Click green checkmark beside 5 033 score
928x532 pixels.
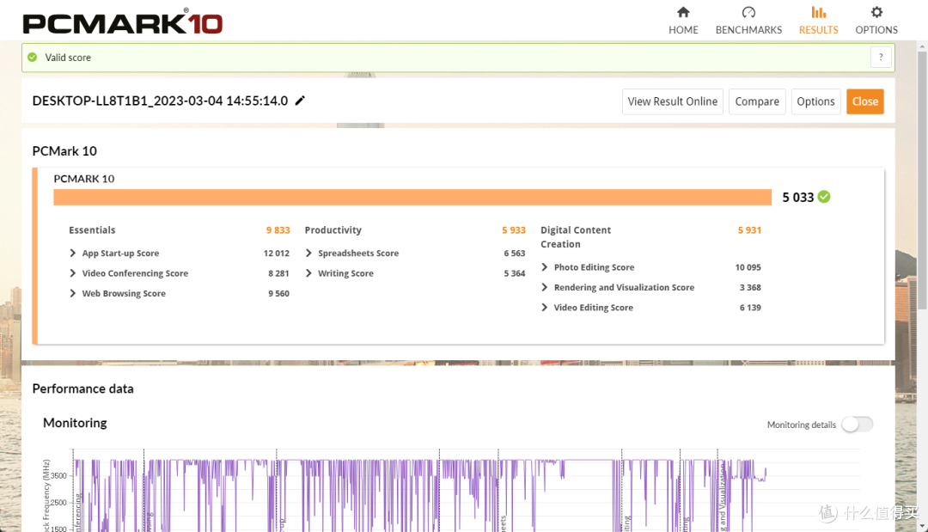824,197
